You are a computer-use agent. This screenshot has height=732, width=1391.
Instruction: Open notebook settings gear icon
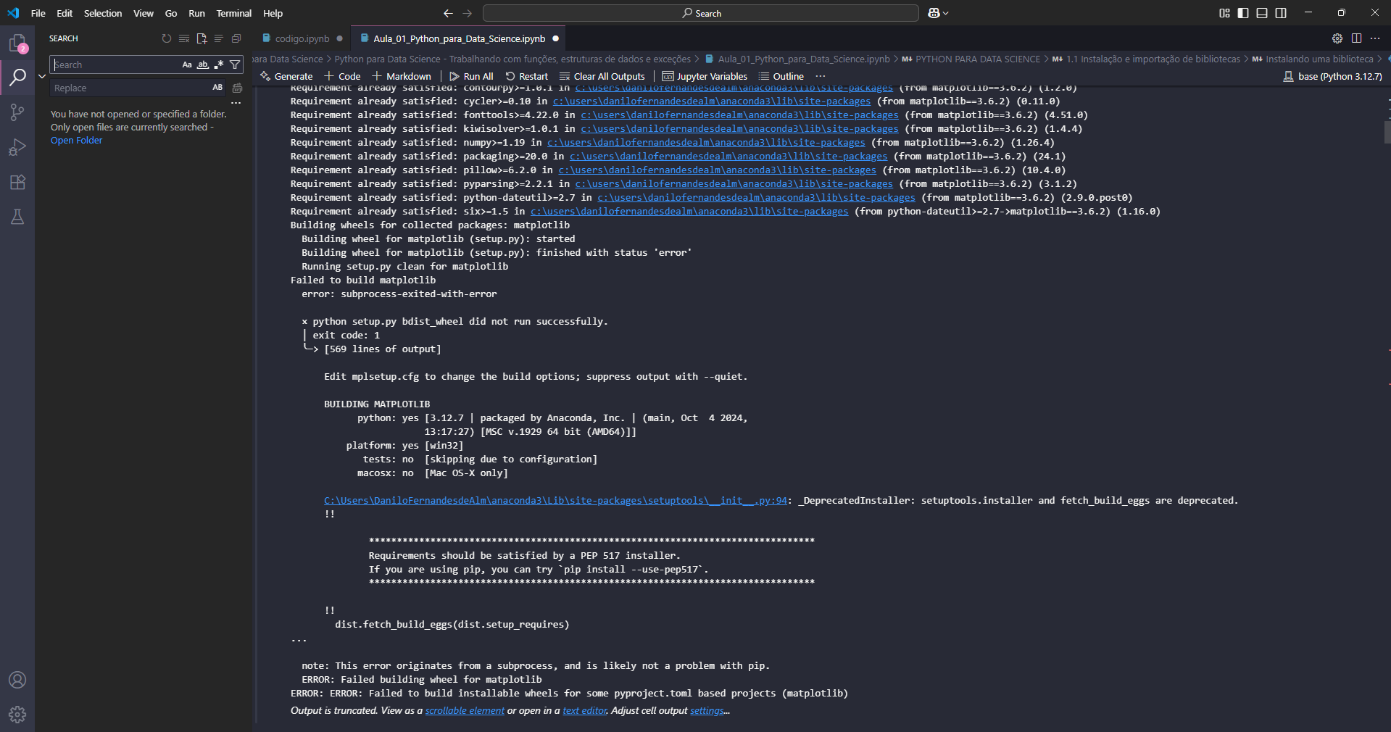click(x=1337, y=38)
